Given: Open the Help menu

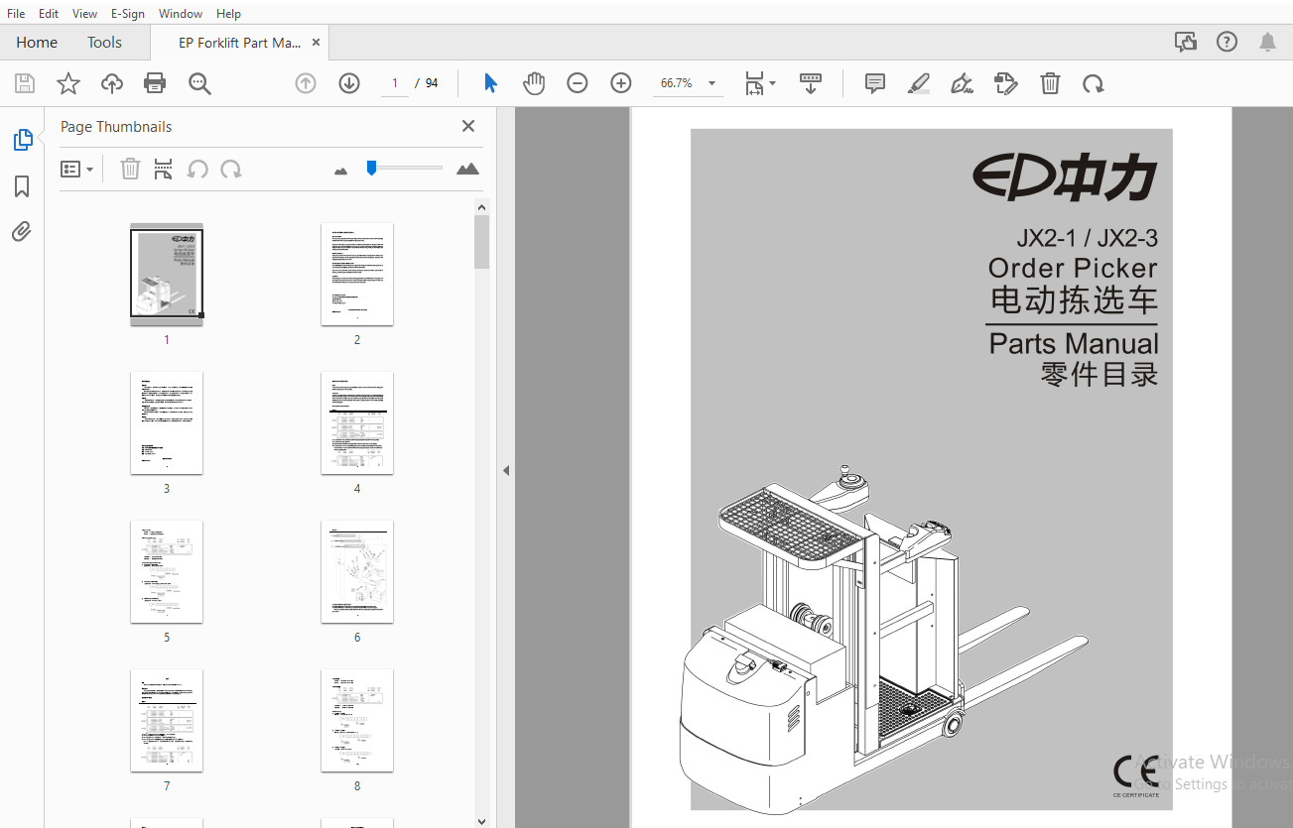Looking at the screenshot, I should pos(228,13).
